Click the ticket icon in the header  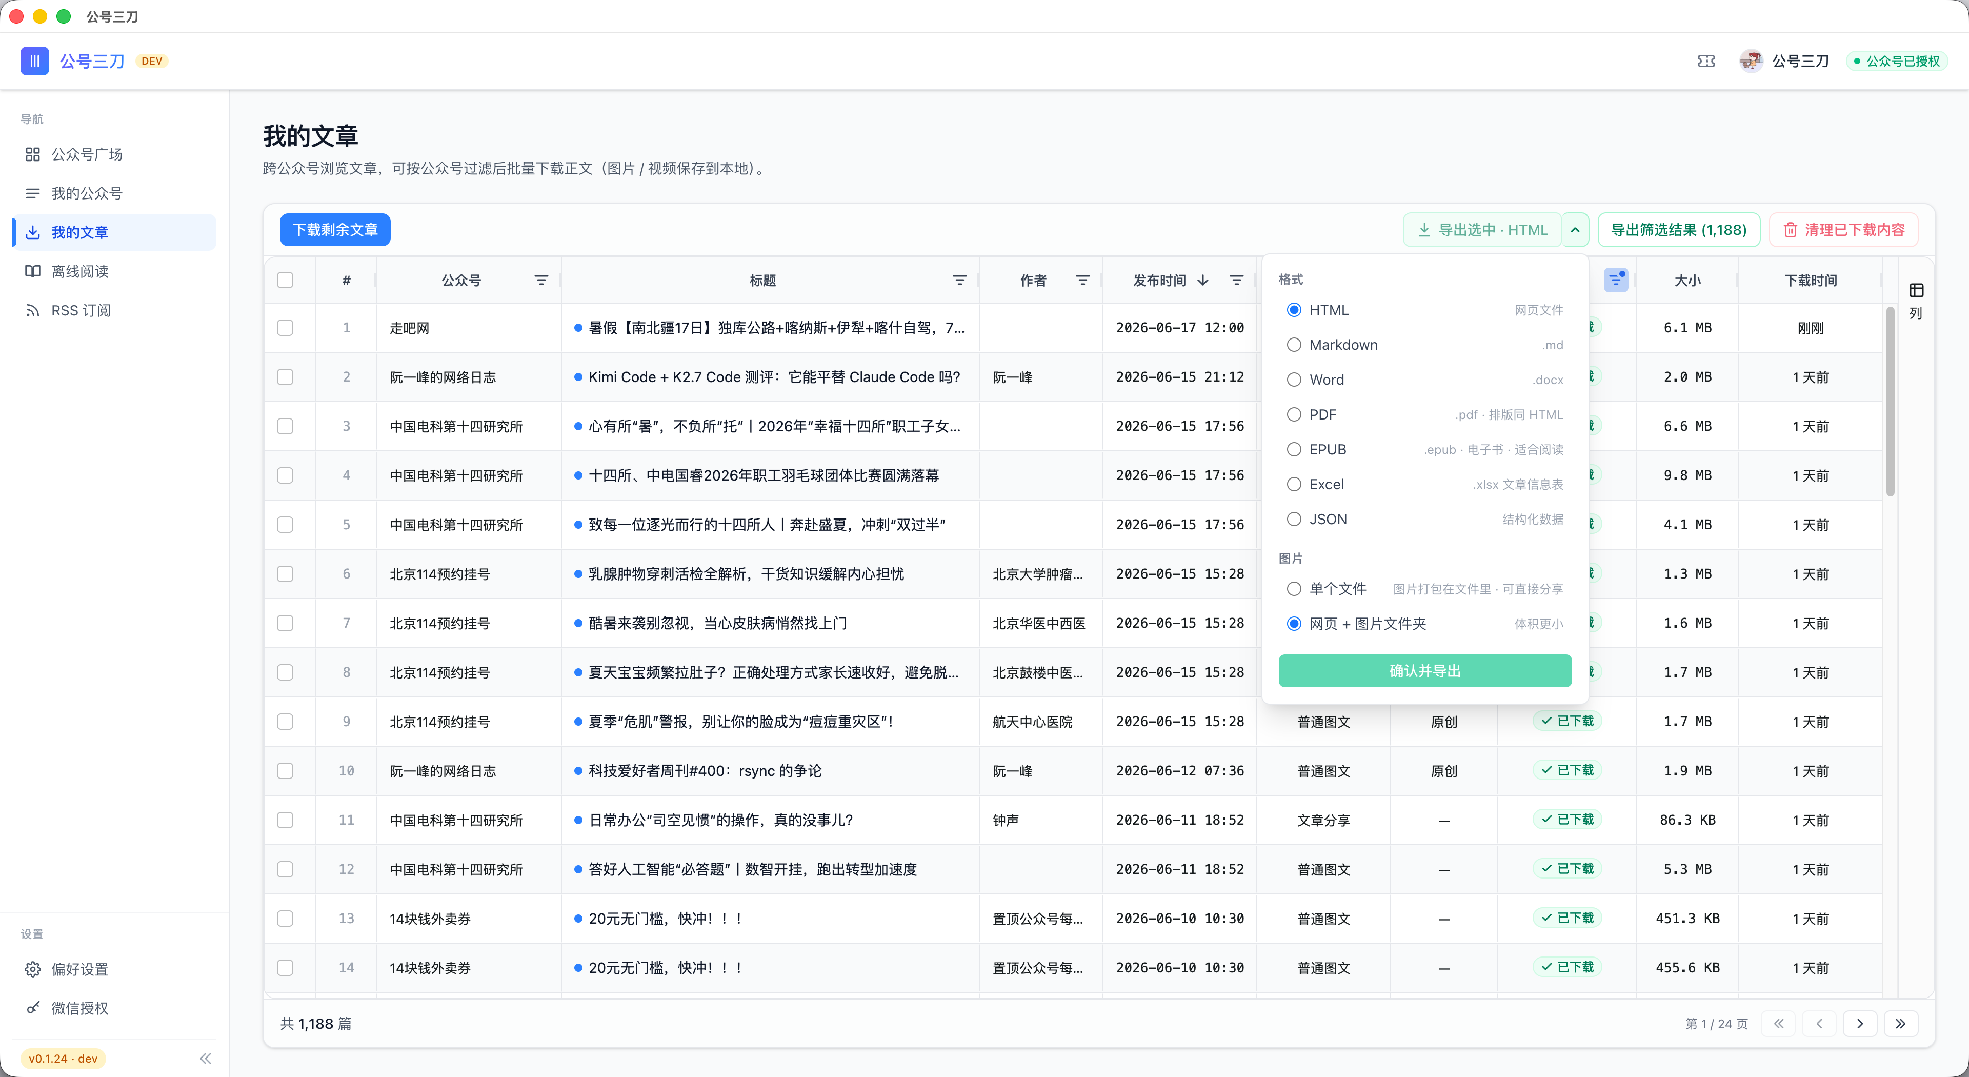pyautogui.click(x=1706, y=61)
